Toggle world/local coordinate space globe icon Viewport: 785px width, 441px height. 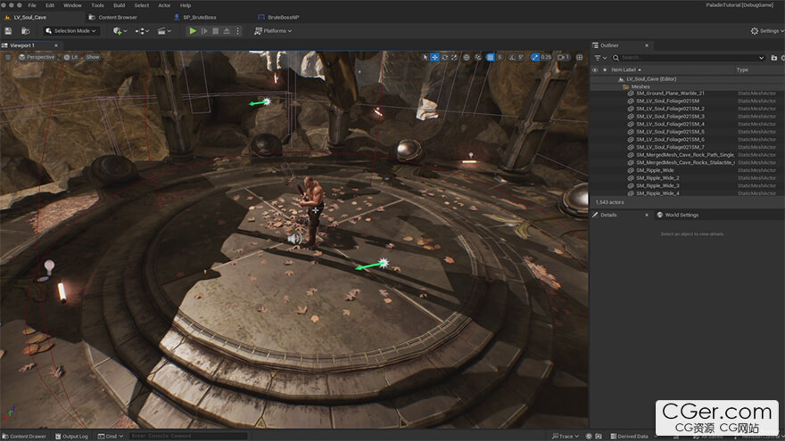[x=467, y=58]
